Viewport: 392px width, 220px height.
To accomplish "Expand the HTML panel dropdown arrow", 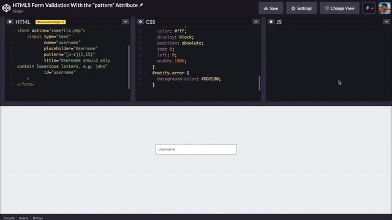I will 126,22.
